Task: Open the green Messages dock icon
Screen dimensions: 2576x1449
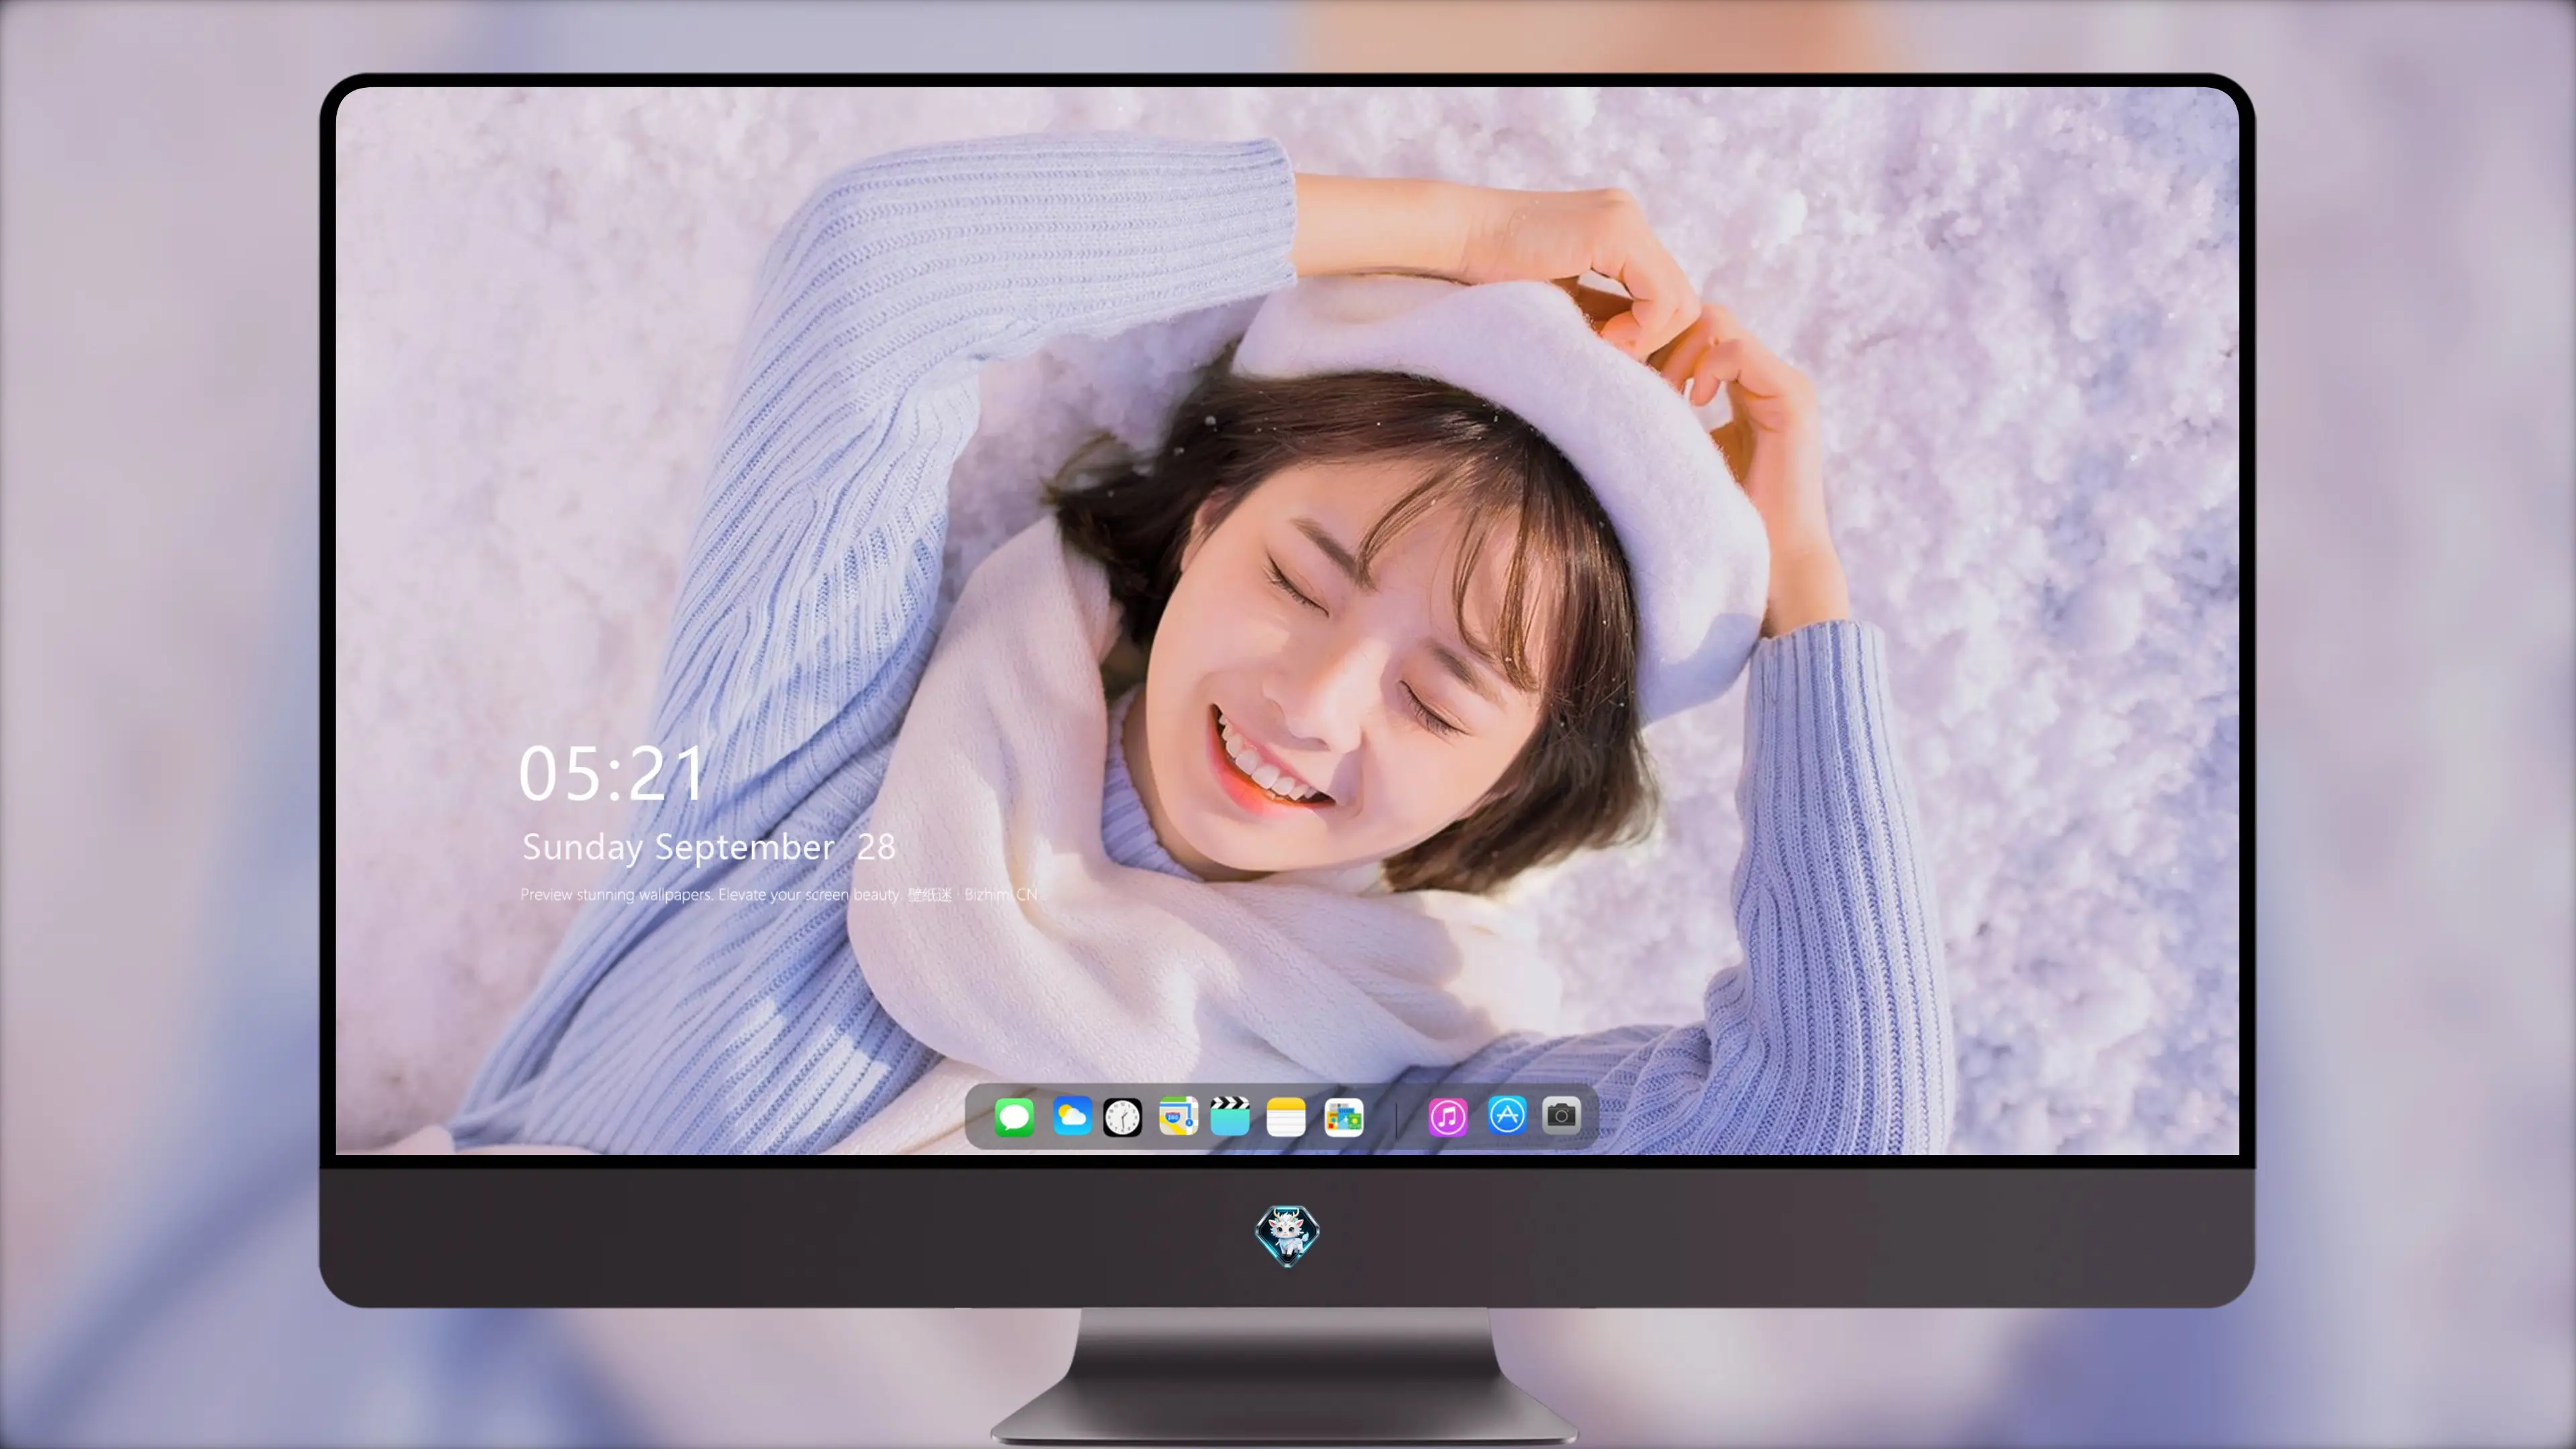Action: click(x=1014, y=1117)
